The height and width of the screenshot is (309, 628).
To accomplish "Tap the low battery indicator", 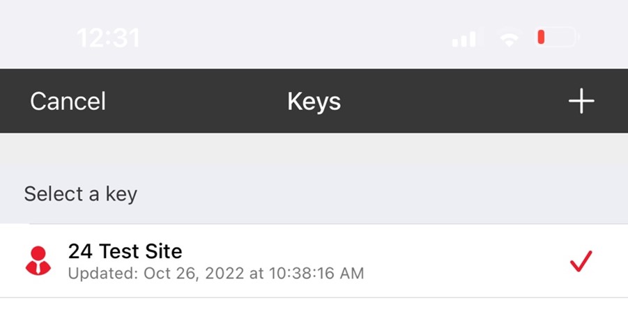I will (x=557, y=37).
